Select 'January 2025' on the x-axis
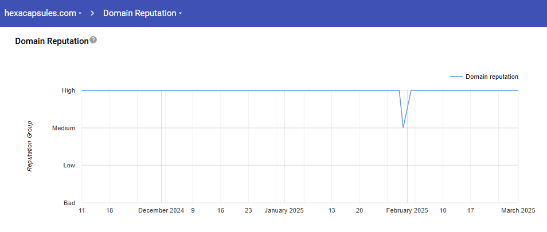This screenshot has height=232, width=547. [284, 211]
